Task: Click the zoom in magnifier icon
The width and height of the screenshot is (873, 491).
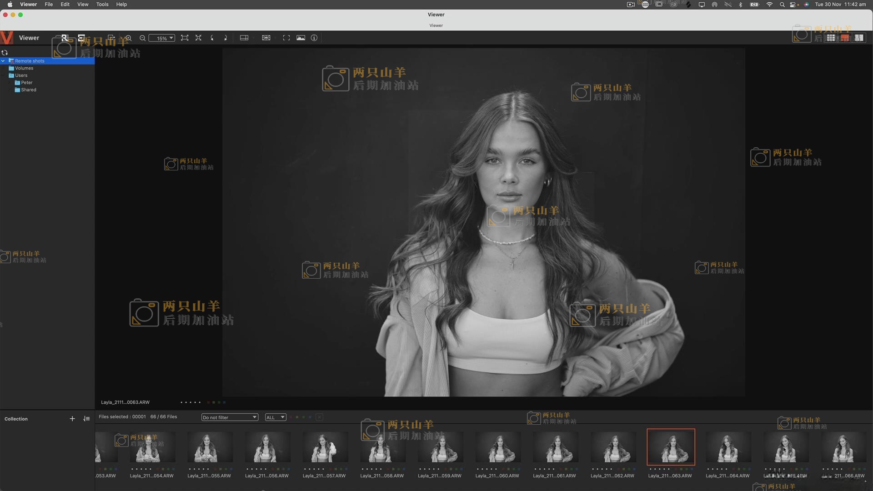Action: click(x=129, y=38)
